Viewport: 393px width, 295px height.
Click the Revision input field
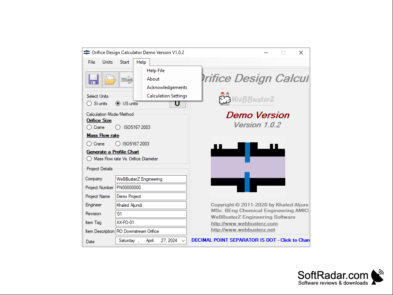pyautogui.click(x=151, y=214)
